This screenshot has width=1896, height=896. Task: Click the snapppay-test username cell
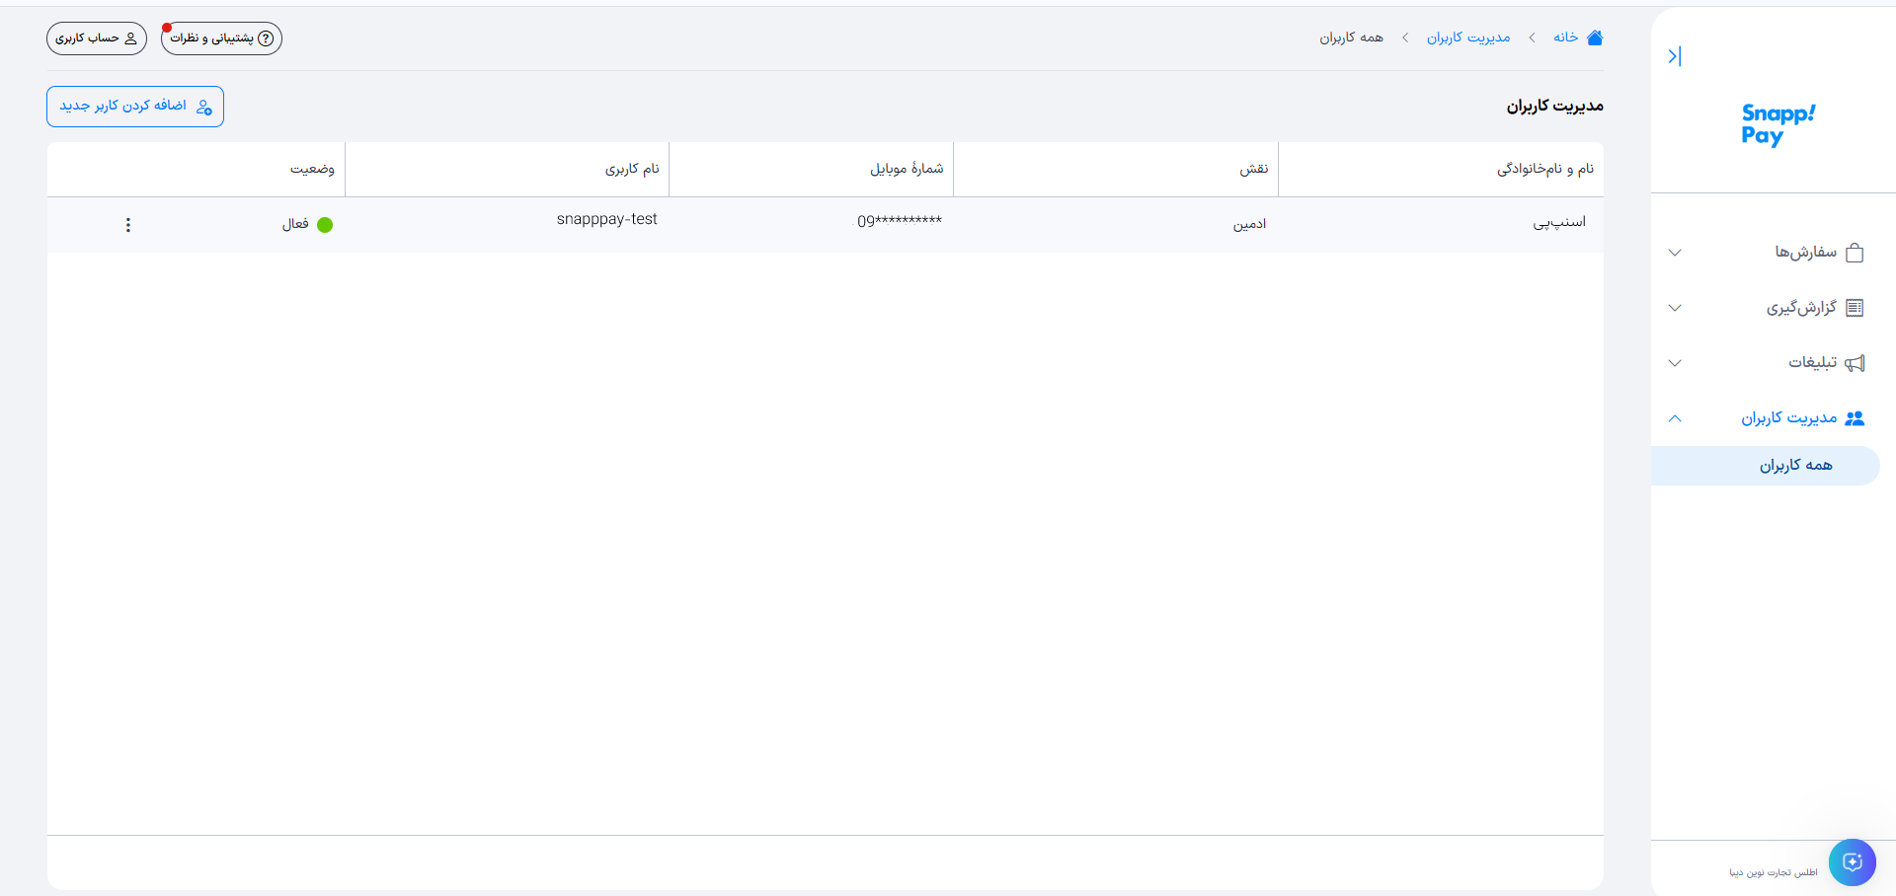coord(607,219)
